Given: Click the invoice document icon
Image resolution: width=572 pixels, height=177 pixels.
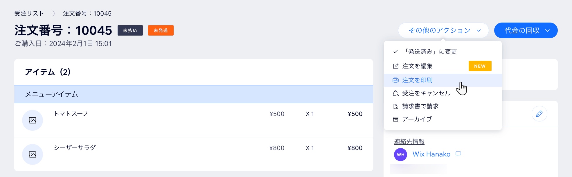Looking at the screenshot, I should click(x=395, y=106).
